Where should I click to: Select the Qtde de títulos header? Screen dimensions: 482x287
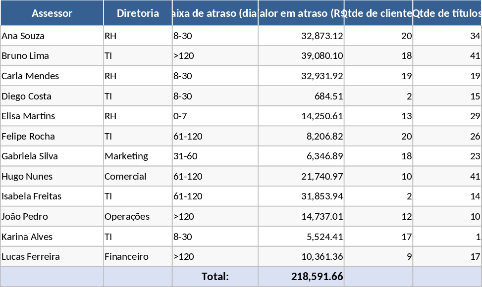pyautogui.click(x=447, y=13)
